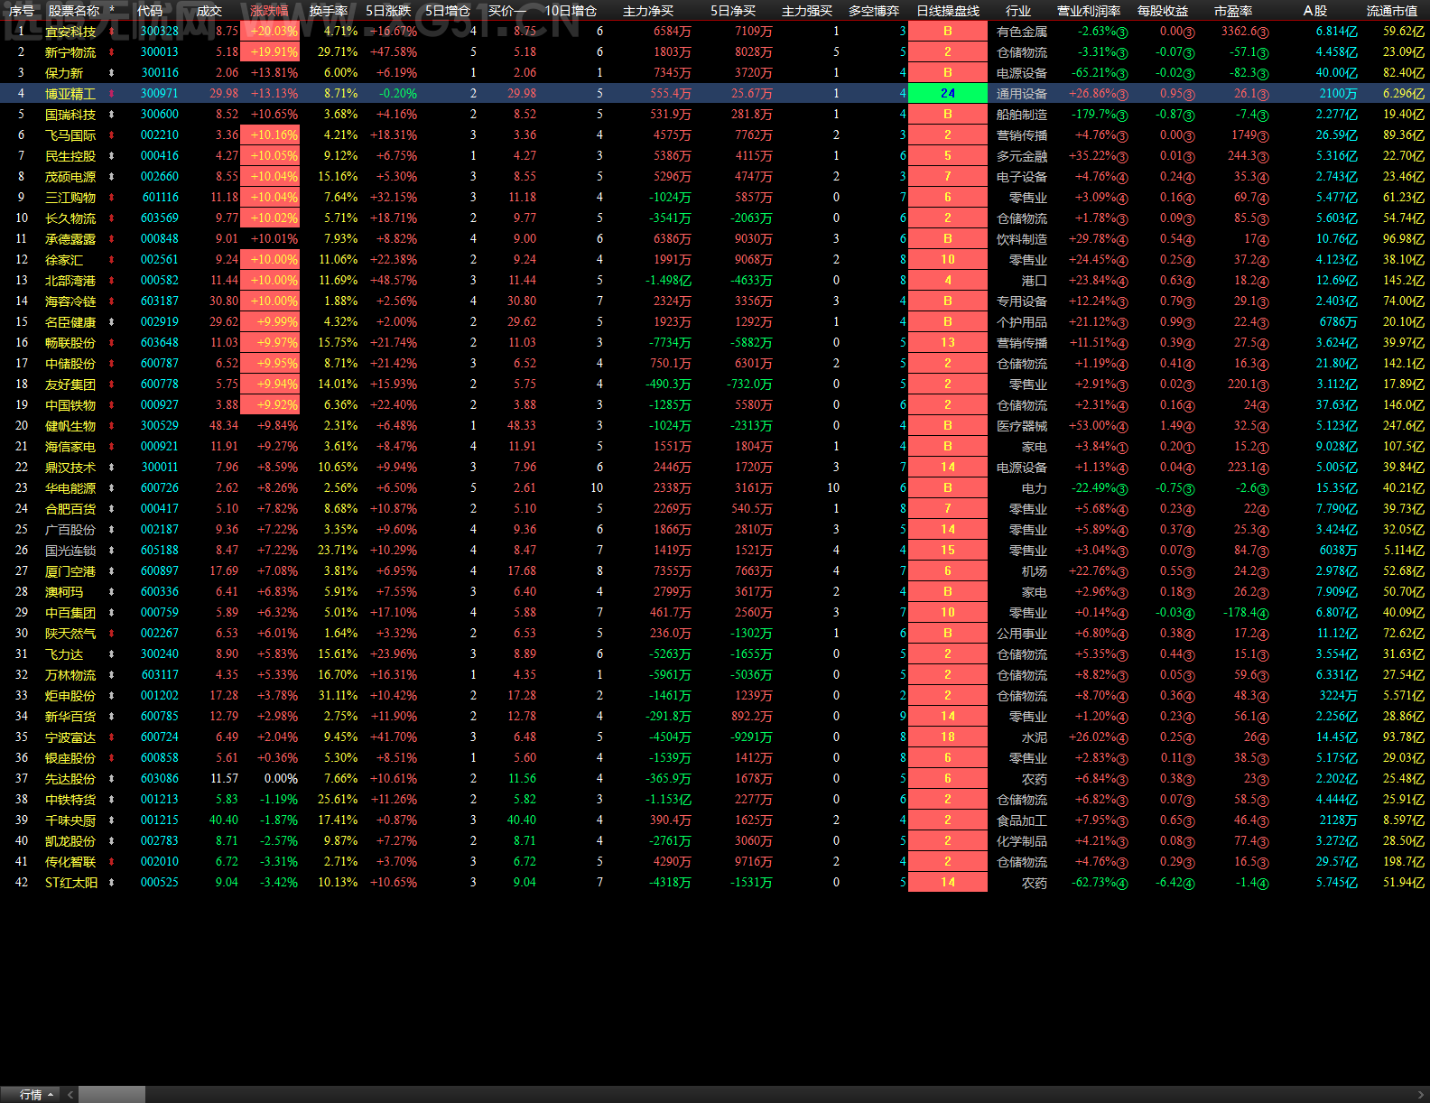This screenshot has width=1430, height=1103.
Task: Click stock code 001213 for 中铁特货
Action: click(160, 800)
